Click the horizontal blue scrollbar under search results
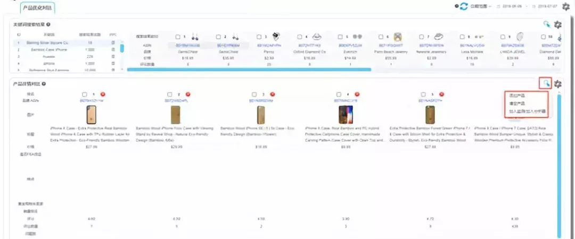The image size is (575, 239). 249,69
